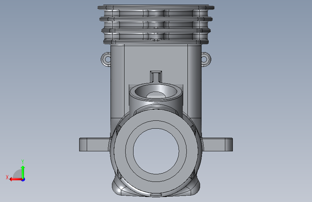Select the carburetor intake opening
This screenshot has width=312, height=202.
pyautogui.click(x=156, y=91)
